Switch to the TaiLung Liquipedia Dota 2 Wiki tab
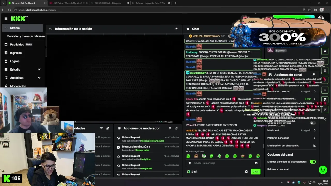This screenshot has height=186, width=331. 151,3
